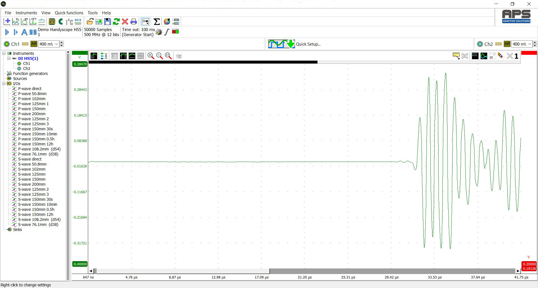This screenshot has width=538, height=288.
Task: Click the red Ch2 axis color bar
Action: [x=529, y=53]
